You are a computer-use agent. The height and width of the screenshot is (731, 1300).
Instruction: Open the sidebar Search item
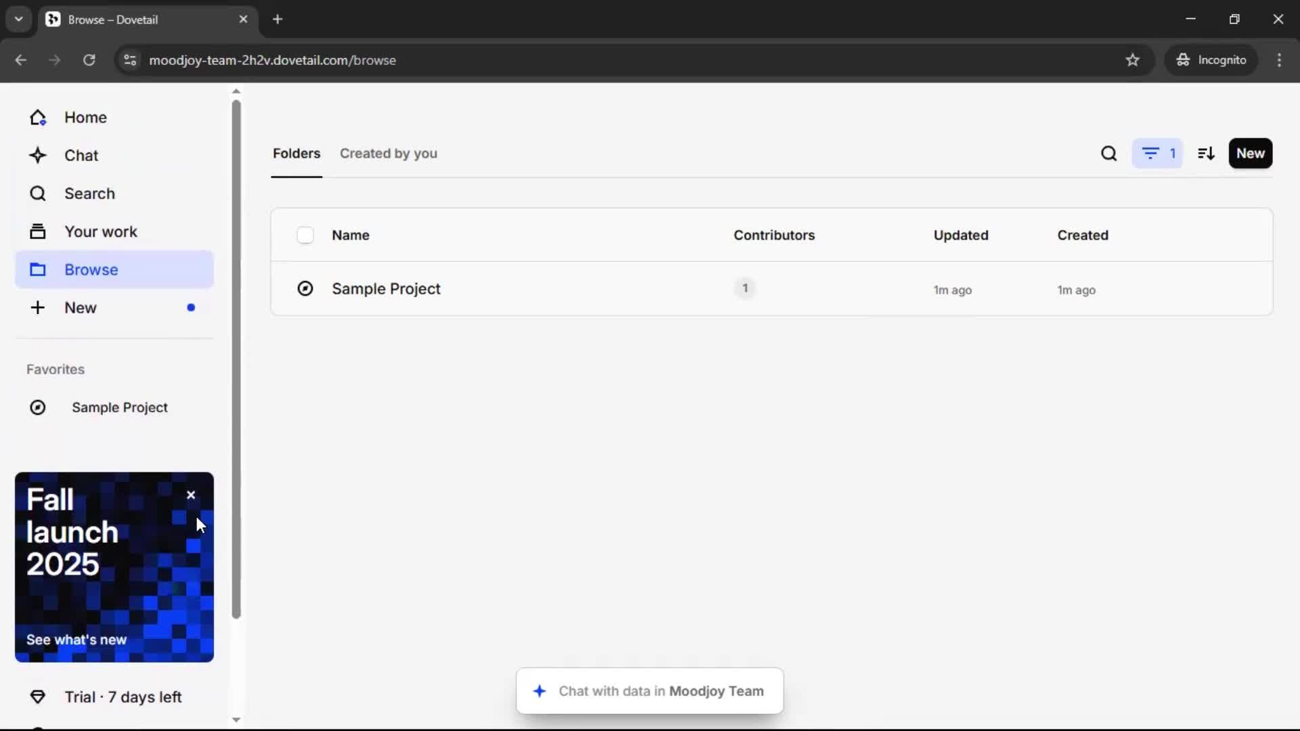pos(89,194)
